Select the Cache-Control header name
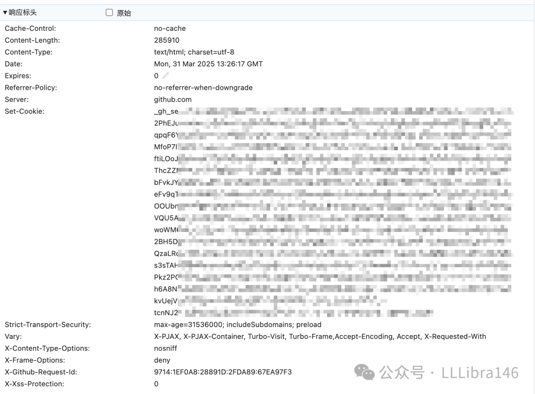 click(x=30, y=28)
